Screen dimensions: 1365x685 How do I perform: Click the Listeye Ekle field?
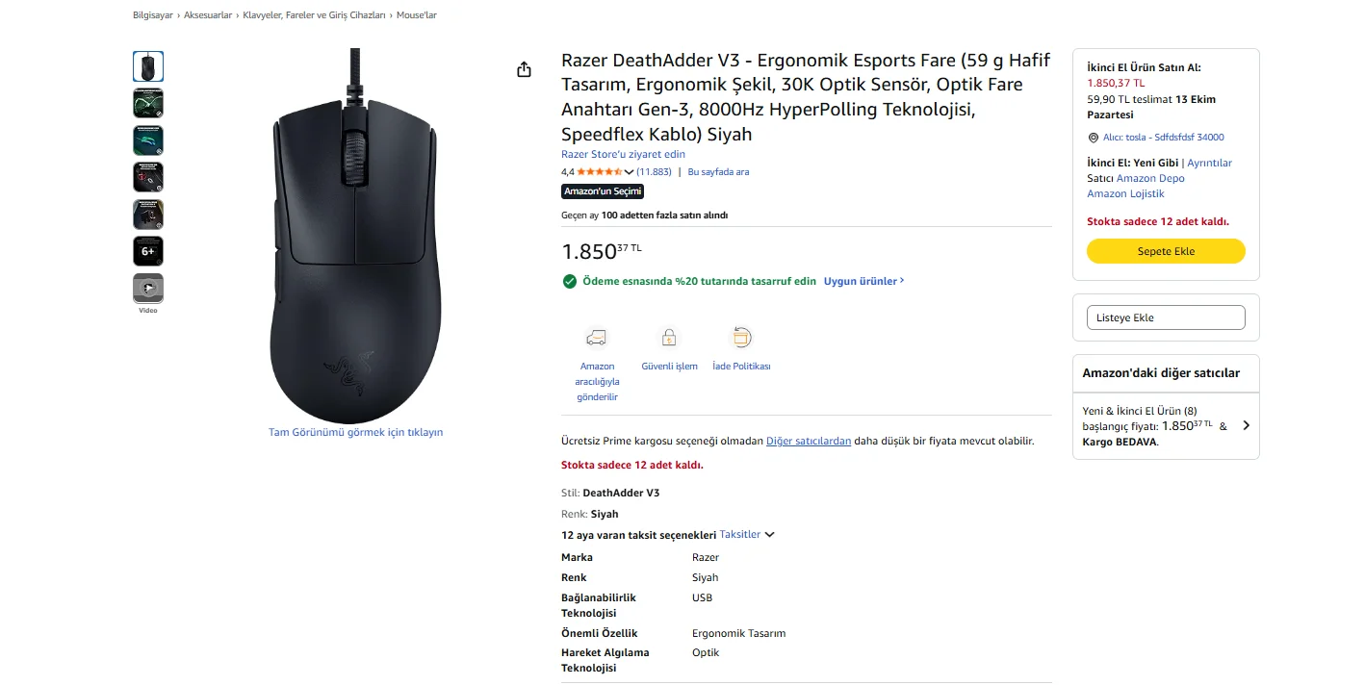point(1166,317)
